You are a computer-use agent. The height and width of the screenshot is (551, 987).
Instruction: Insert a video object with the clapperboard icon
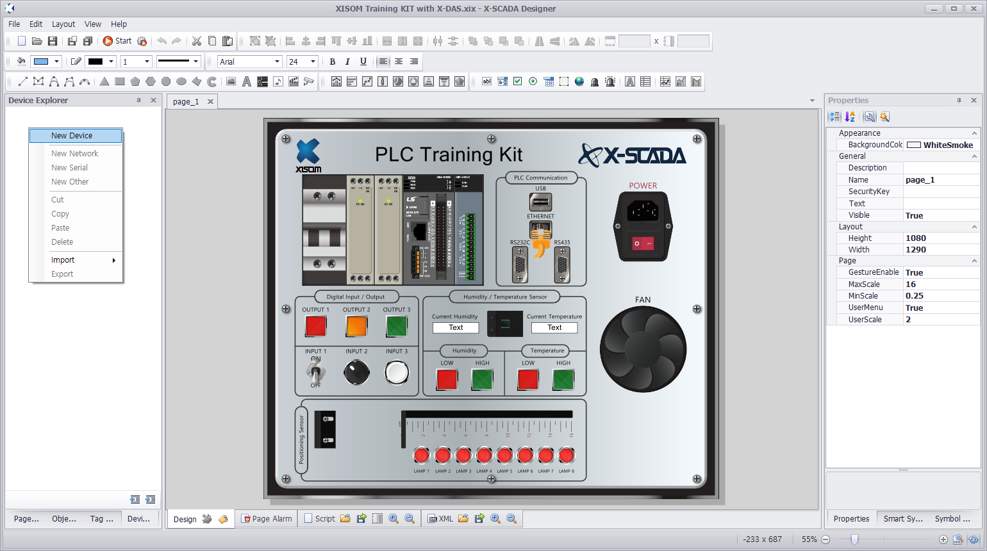tap(294, 81)
